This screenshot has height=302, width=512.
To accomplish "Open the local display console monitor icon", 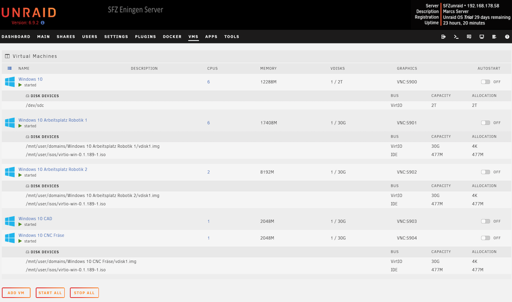I will point(482,37).
